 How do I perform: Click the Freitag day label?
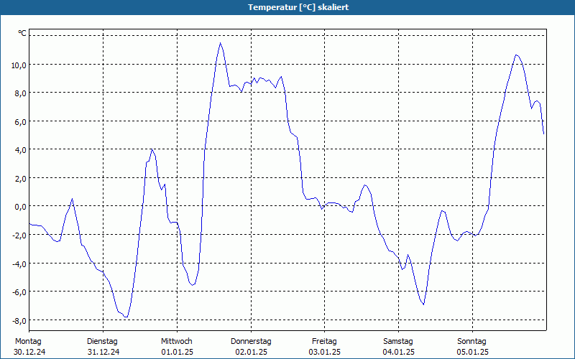pyautogui.click(x=325, y=342)
